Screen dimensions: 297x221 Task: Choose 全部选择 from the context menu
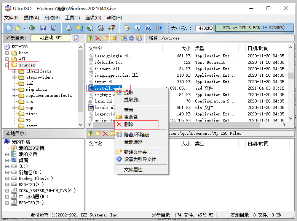(142, 142)
